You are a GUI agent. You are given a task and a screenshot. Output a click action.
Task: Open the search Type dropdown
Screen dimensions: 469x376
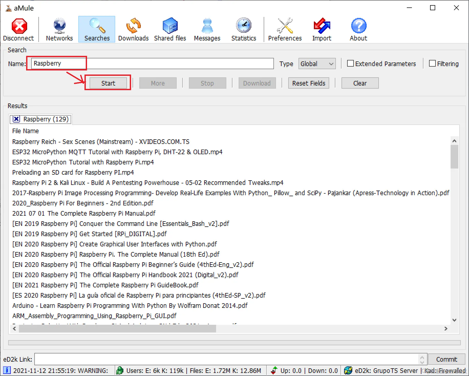pyautogui.click(x=317, y=64)
